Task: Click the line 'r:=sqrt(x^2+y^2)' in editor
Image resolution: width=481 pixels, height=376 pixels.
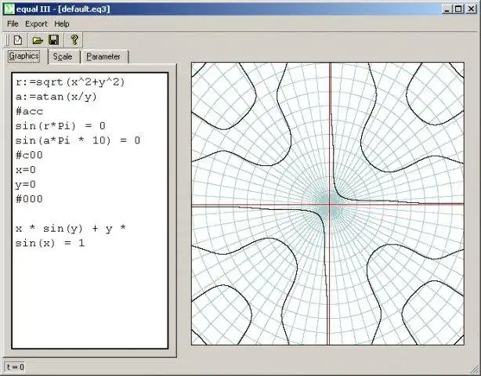Action: point(71,82)
